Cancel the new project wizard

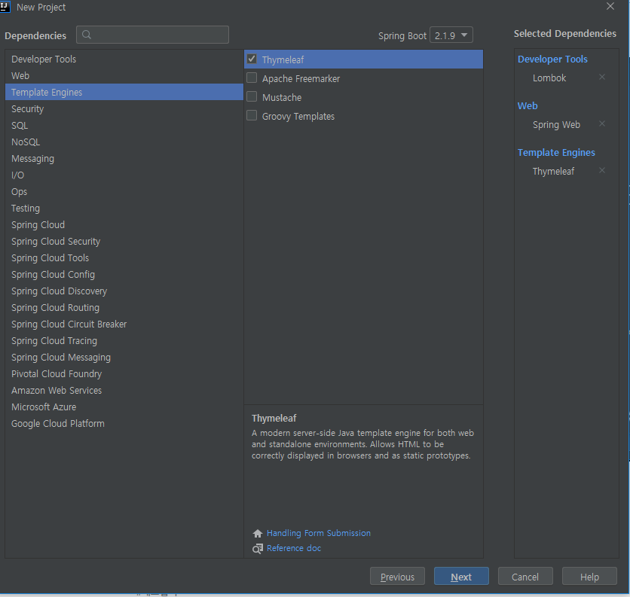[525, 577]
